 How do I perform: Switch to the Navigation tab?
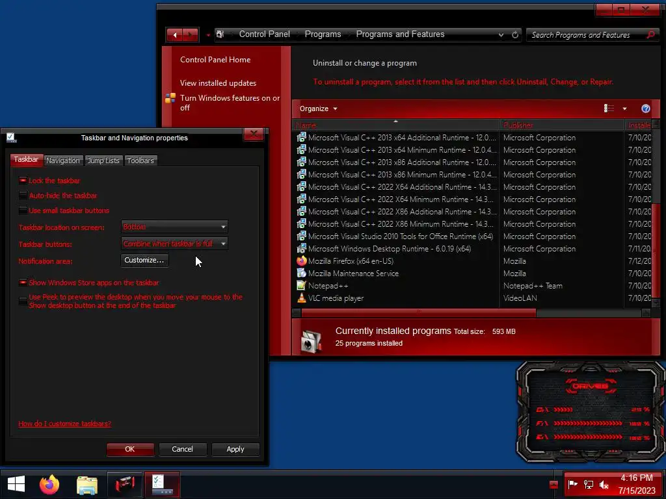63,160
